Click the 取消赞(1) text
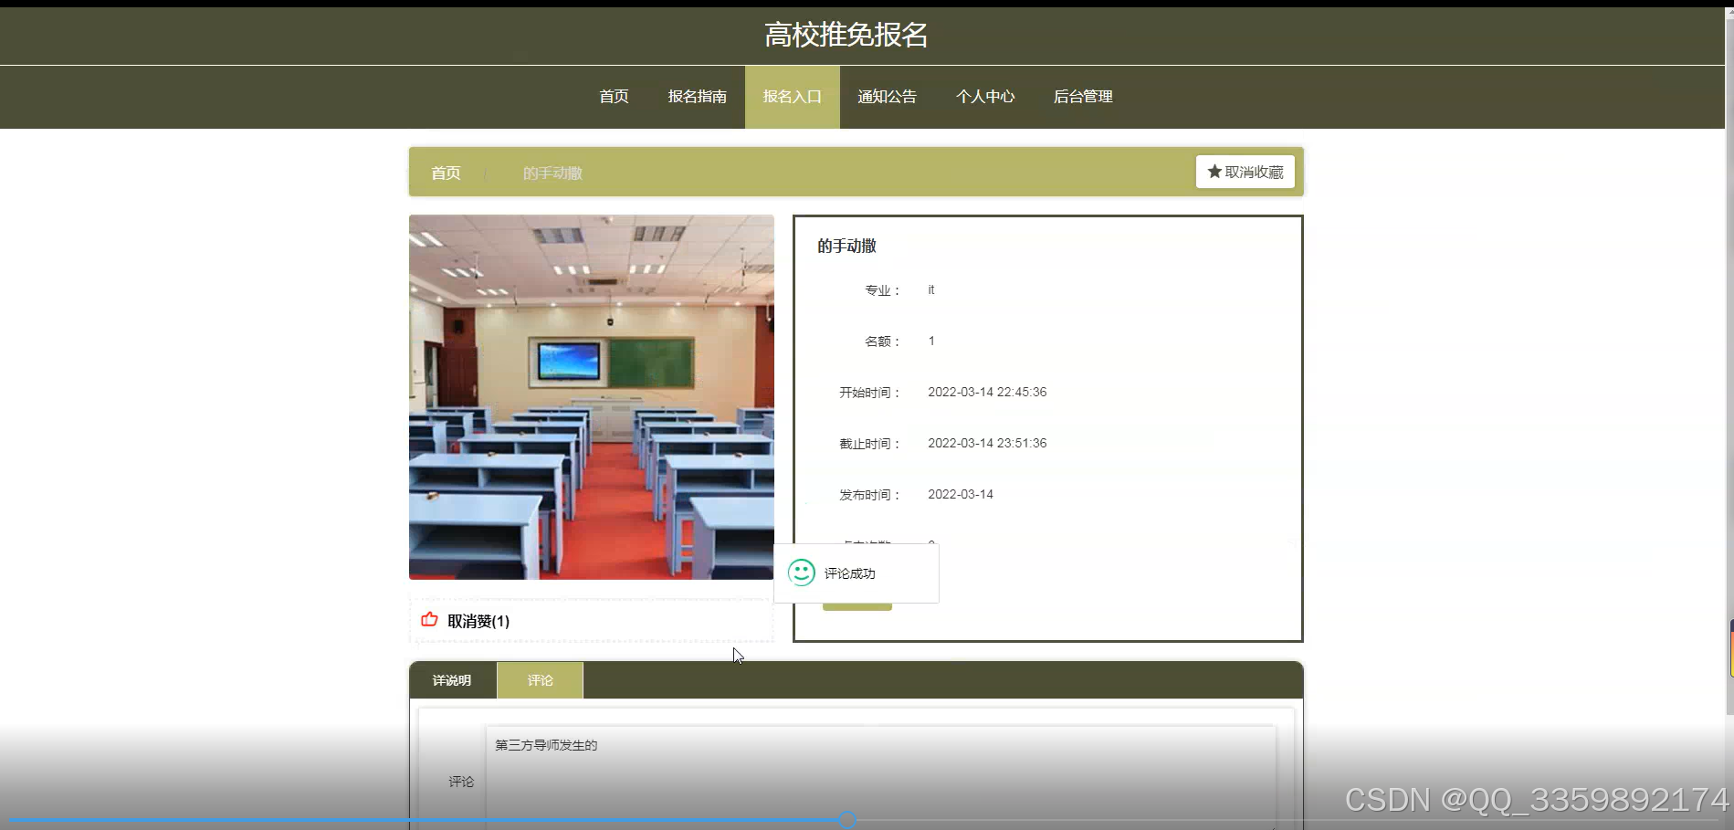The height and width of the screenshot is (830, 1734). coord(478,621)
